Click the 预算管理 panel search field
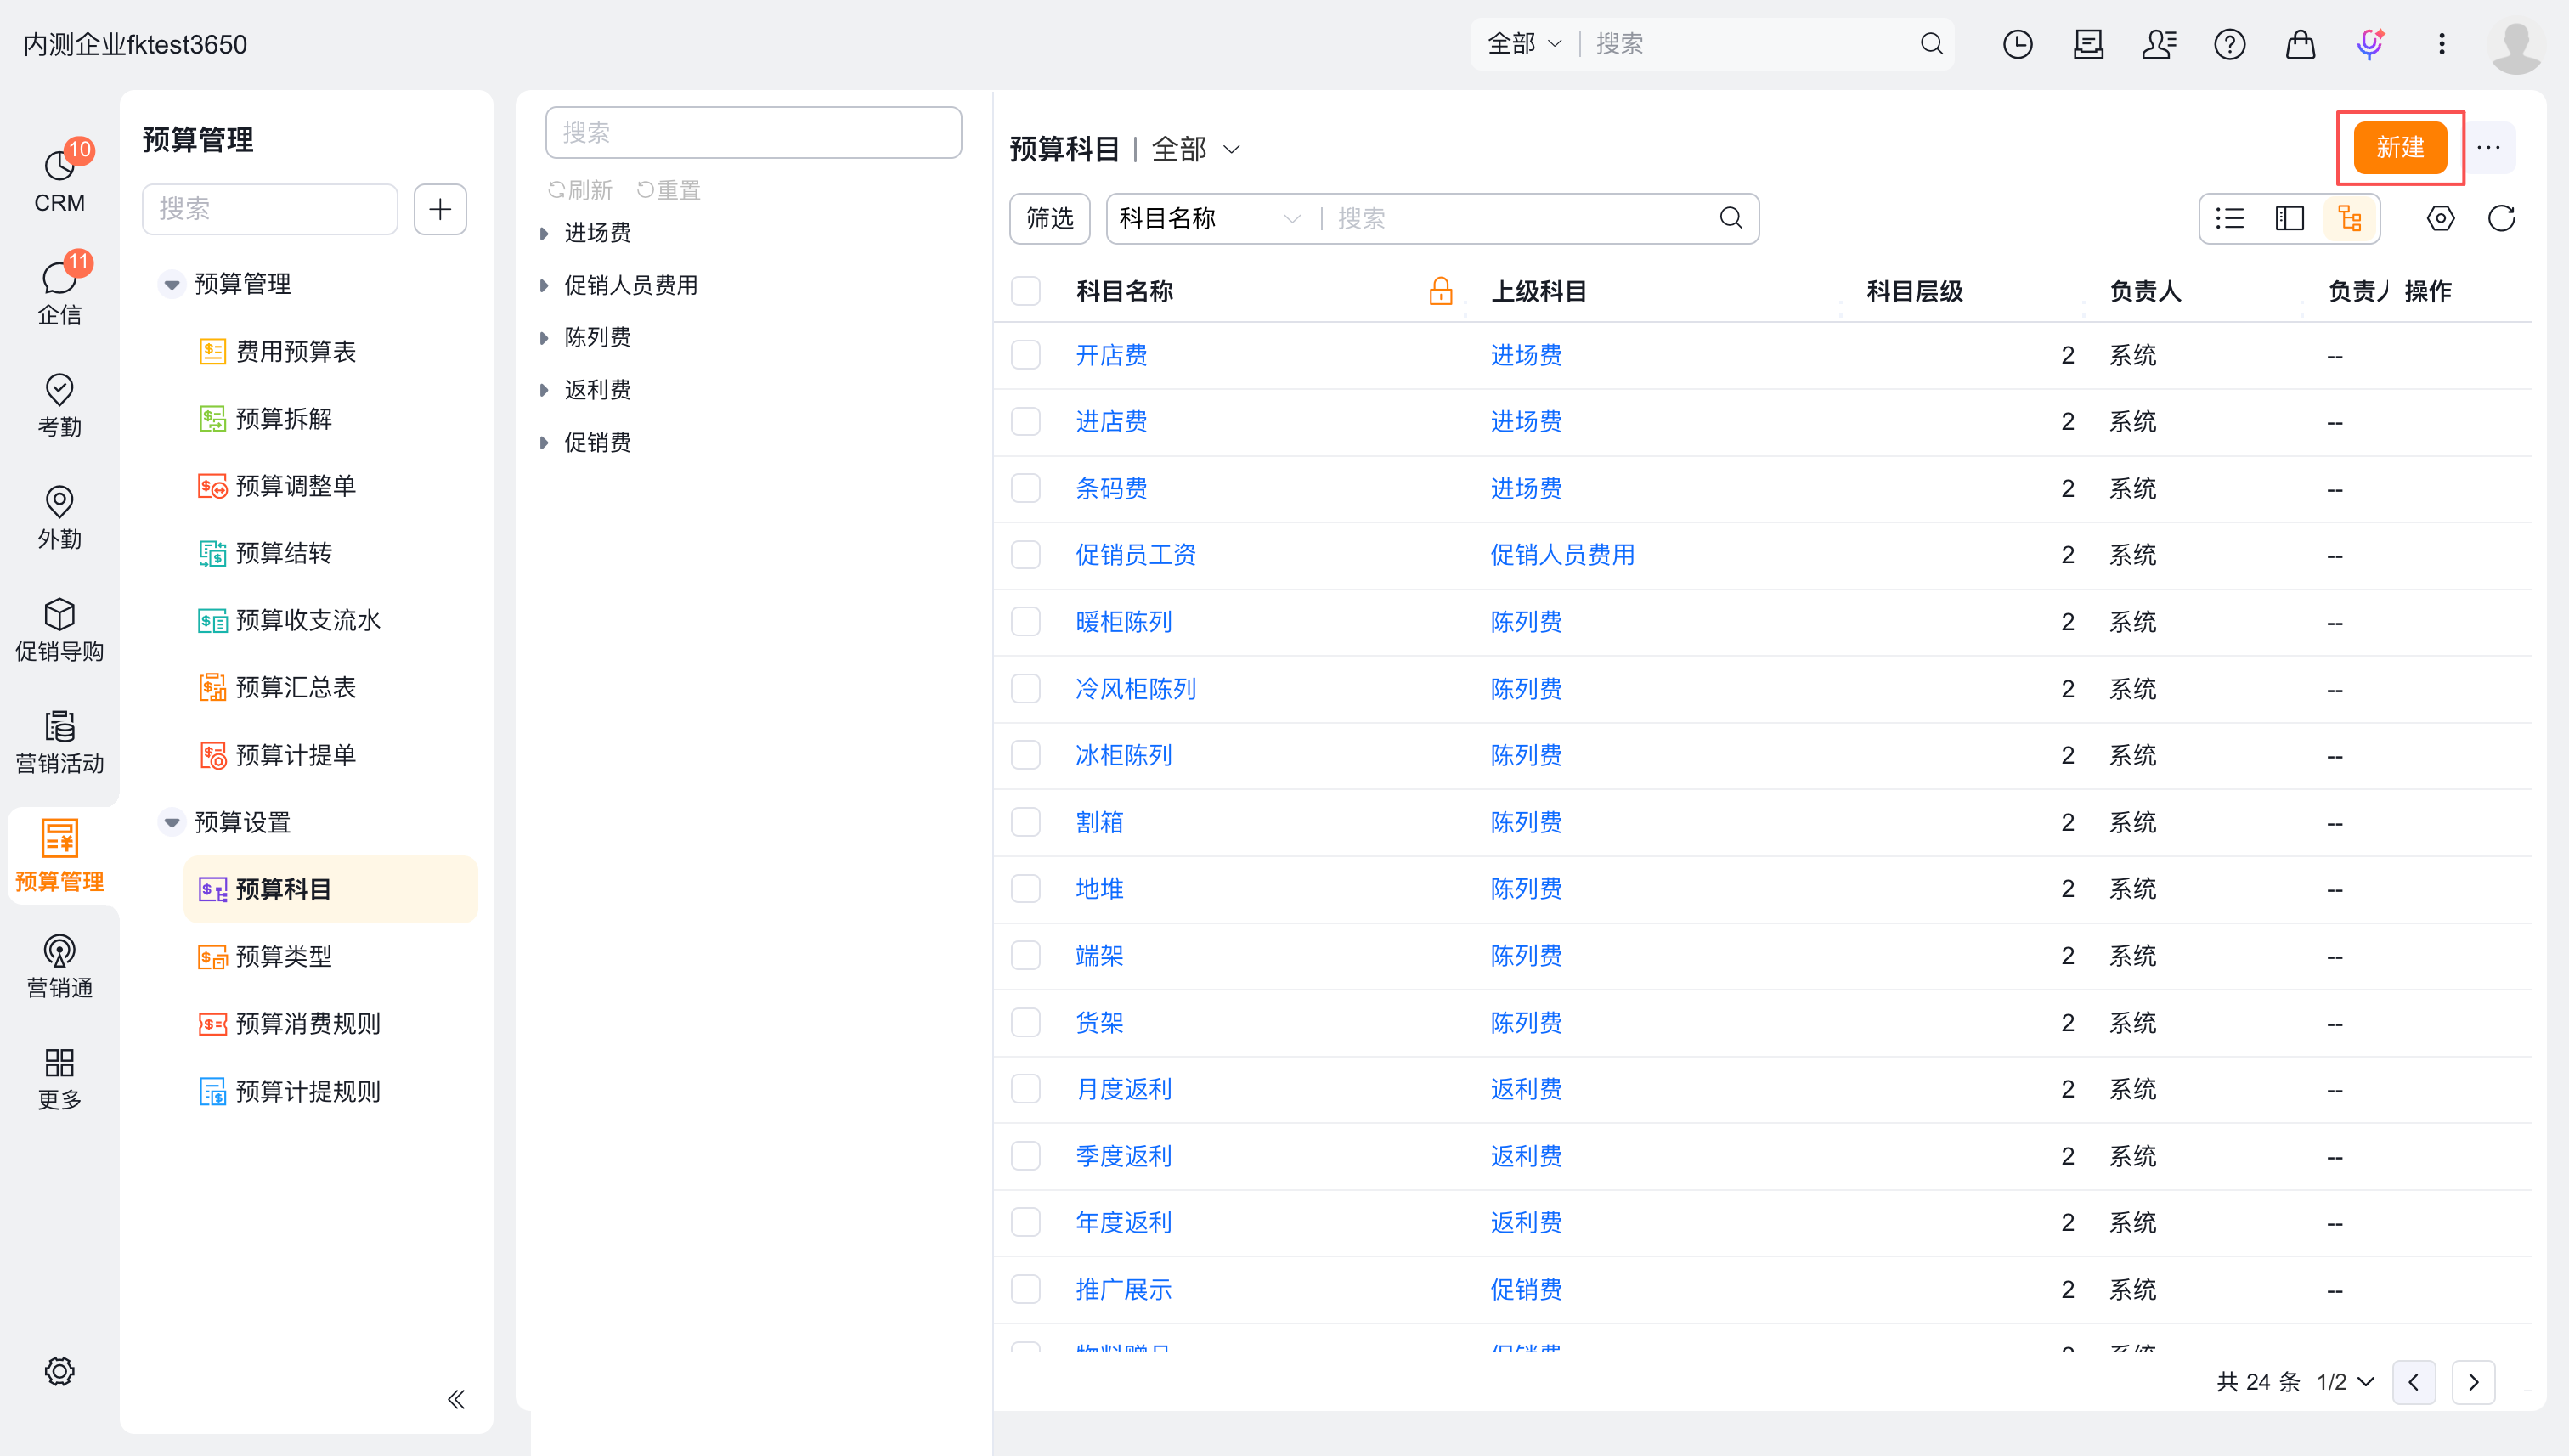Screen dimensions: 2569x1456 pyautogui.click(x=269, y=208)
